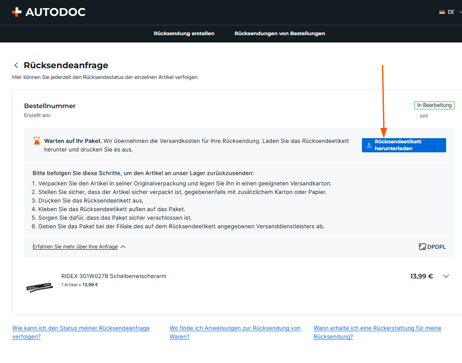Click the AUTODOC logo in the header

[49, 12]
